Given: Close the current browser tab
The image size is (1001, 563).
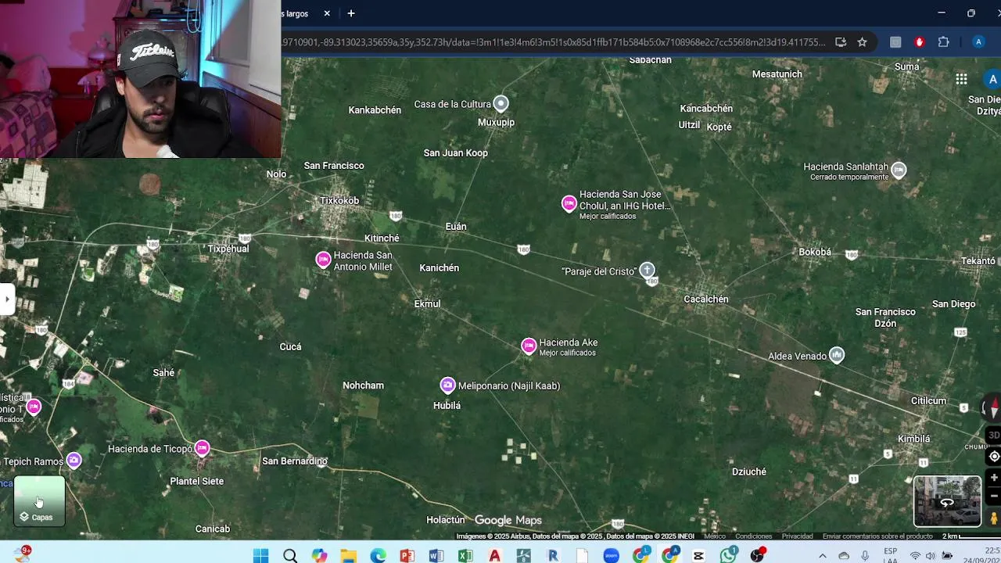Looking at the screenshot, I should point(327,13).
